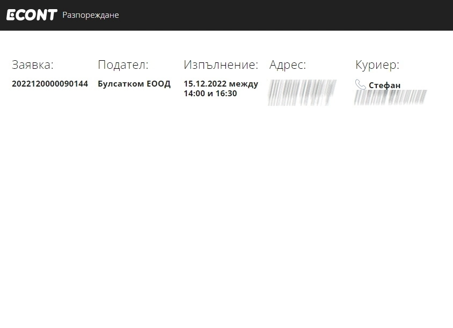This screenshot has width=453, height=328.
Task: Select the Изпълнение column heading
Action: coord(221,65)
